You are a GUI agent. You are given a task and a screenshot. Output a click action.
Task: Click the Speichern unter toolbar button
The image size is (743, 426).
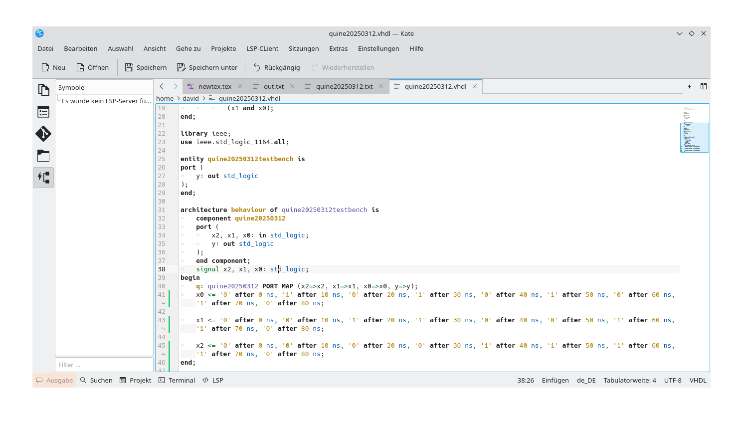coord(207,67)
